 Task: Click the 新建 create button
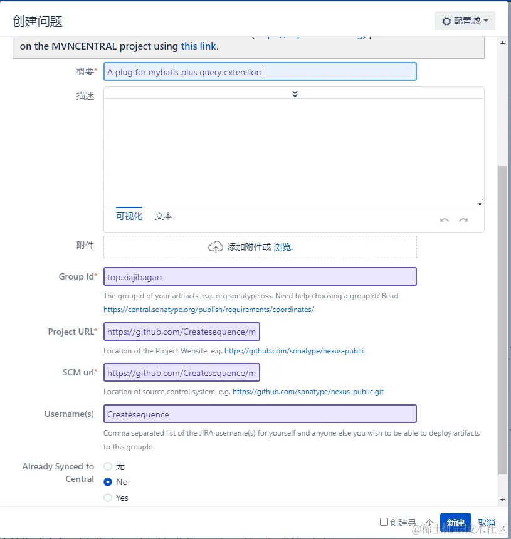pyautogui.click(x=456, y=523)
